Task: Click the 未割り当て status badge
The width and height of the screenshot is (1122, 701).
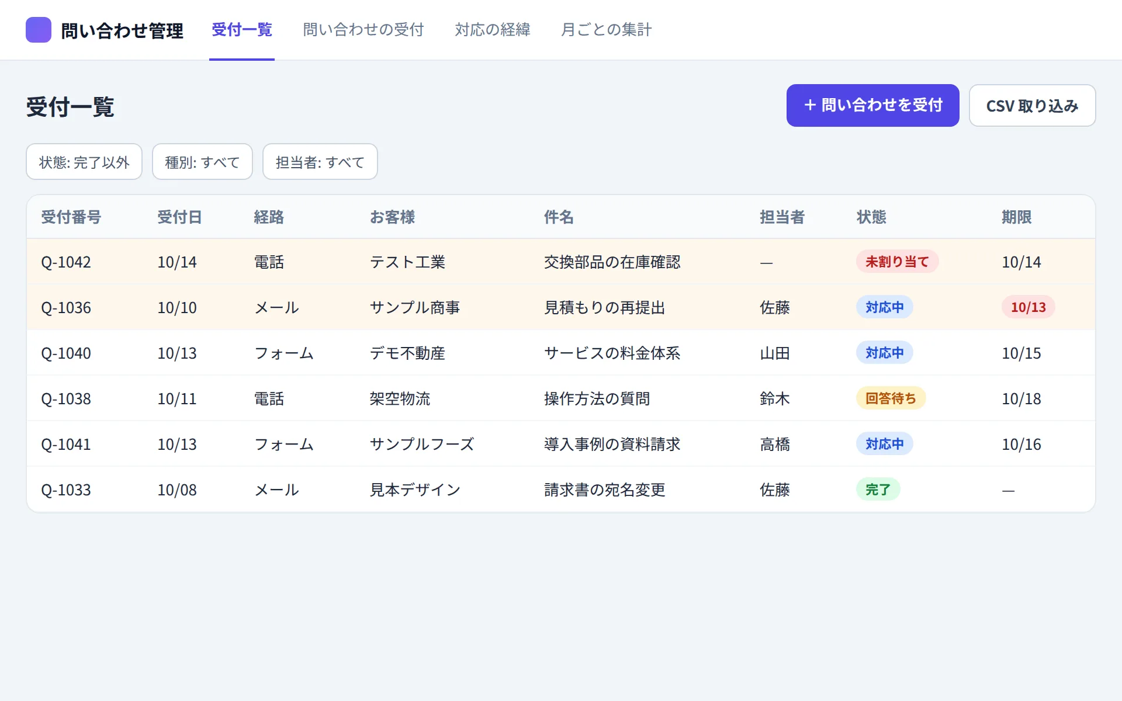Action: tap(897, 262)
